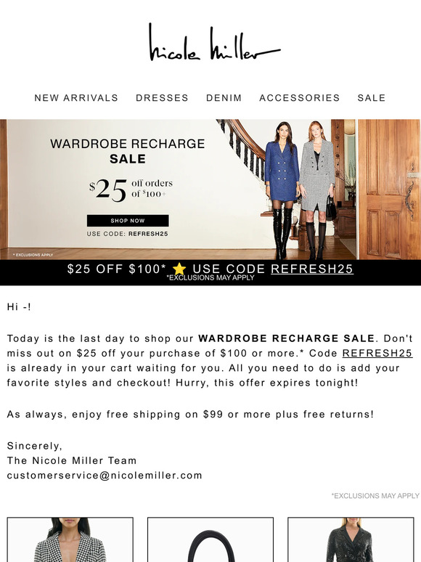Image resolution: width=421 pixels, height=562 pixels.
Task: Click the Nicole Miller signature logo
Action: (x=214, y=43)
